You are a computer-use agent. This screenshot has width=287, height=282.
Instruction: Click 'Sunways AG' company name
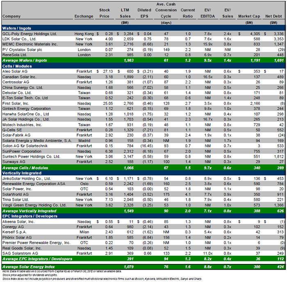pyautogui.click(x=14, y=162)
